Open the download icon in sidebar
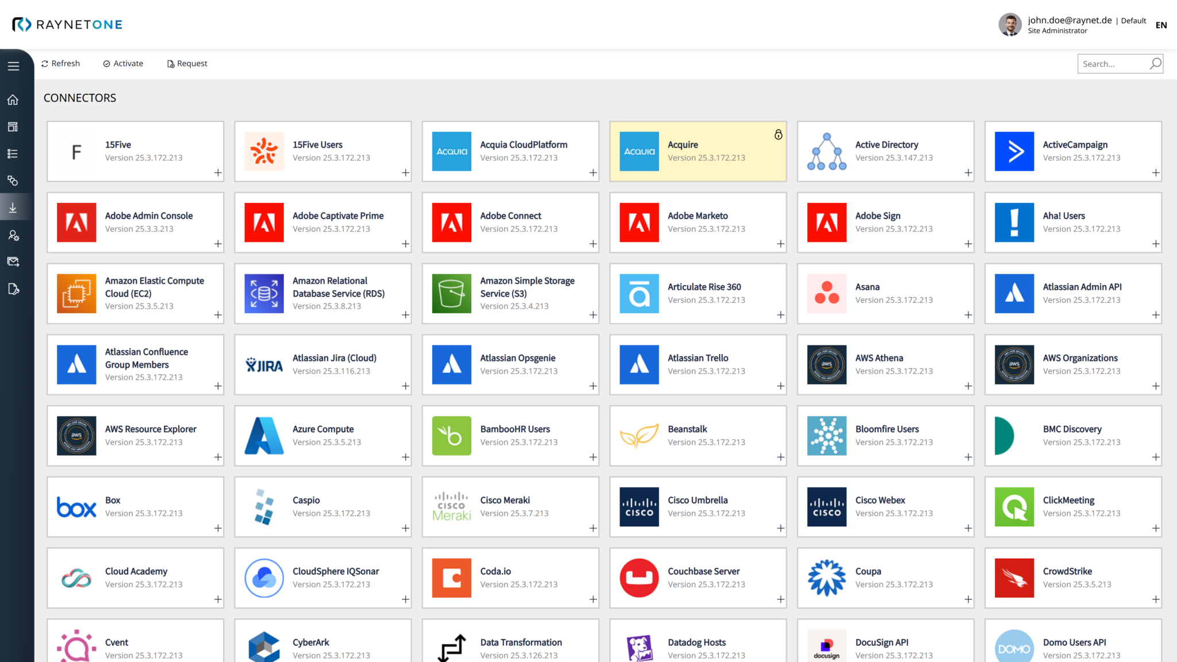1177x662 pixels. click(x=13, y=208)
